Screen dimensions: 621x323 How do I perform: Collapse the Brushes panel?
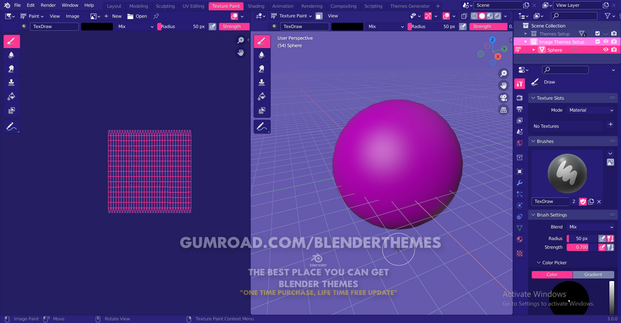click(533, 141)
